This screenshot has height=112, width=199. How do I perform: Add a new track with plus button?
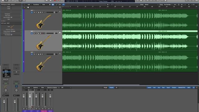click(x=24, y=7)
